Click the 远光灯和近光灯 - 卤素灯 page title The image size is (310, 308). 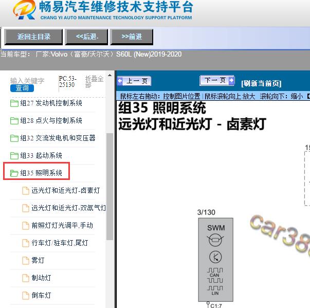coord(192,124)
